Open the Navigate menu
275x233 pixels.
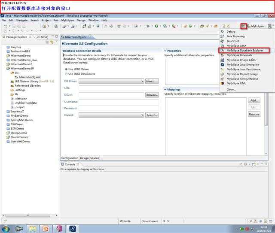point(22,20)
